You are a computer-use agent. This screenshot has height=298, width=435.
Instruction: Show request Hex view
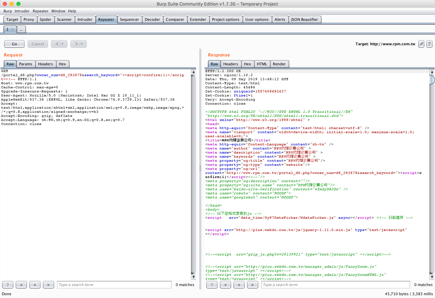coord(62,64)
